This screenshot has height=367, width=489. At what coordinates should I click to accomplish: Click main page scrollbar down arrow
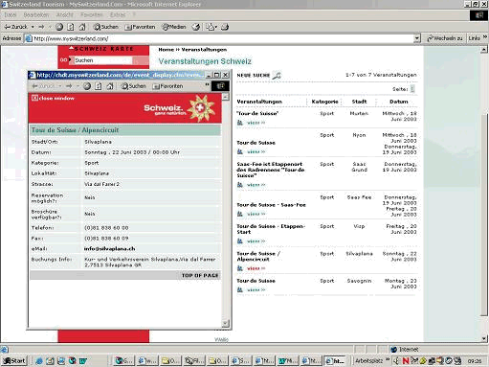(484, 338)
